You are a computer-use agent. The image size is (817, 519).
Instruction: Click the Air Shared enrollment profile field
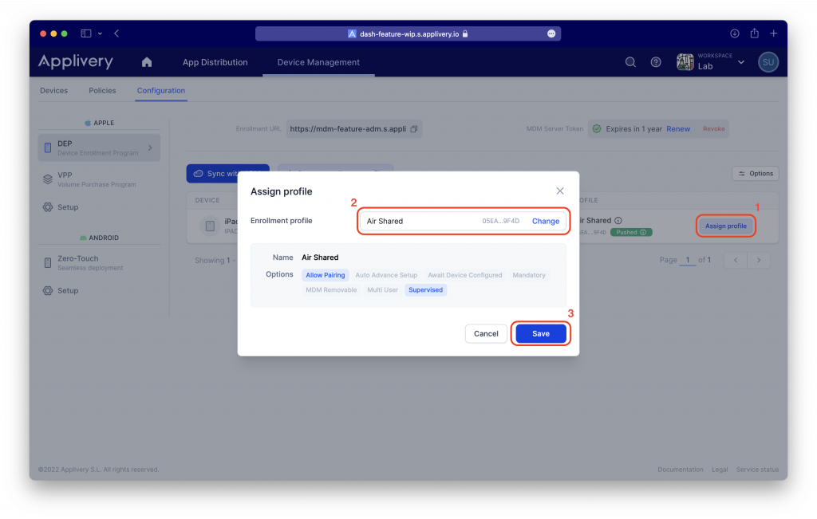click(x=462, y=222)
